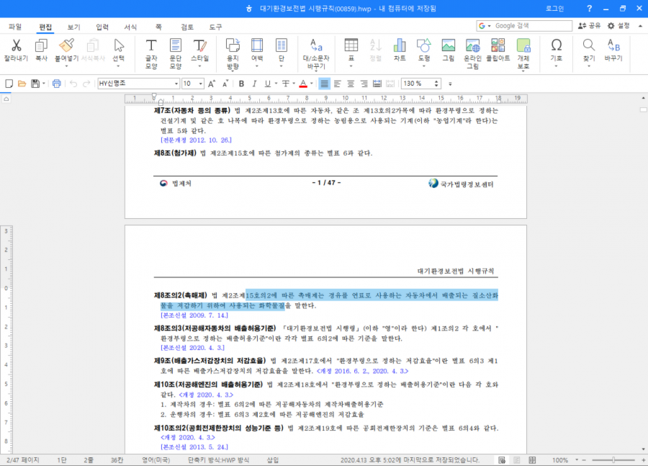
Task: Click the 스타일 style icon
Action: click(199, 45)
